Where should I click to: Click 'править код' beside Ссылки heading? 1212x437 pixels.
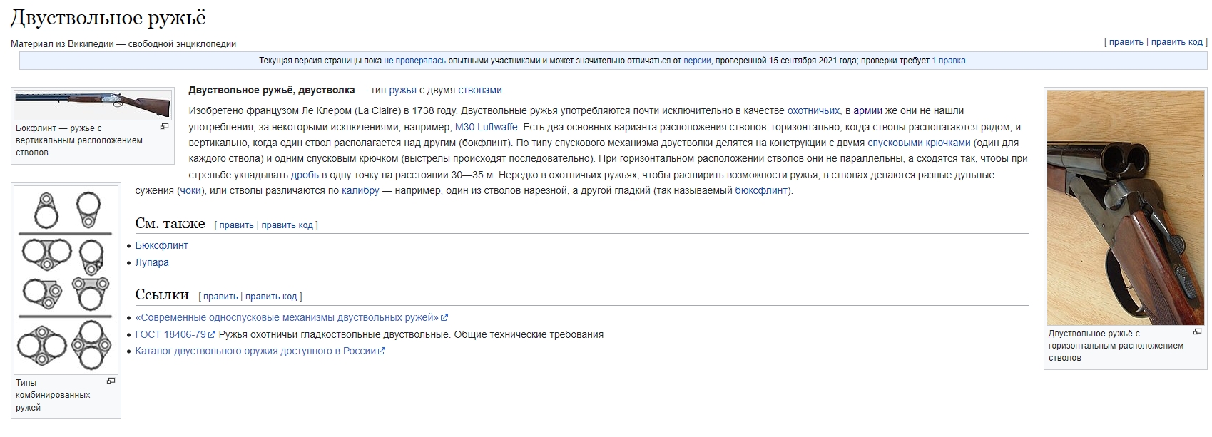[x=271, y=297]
